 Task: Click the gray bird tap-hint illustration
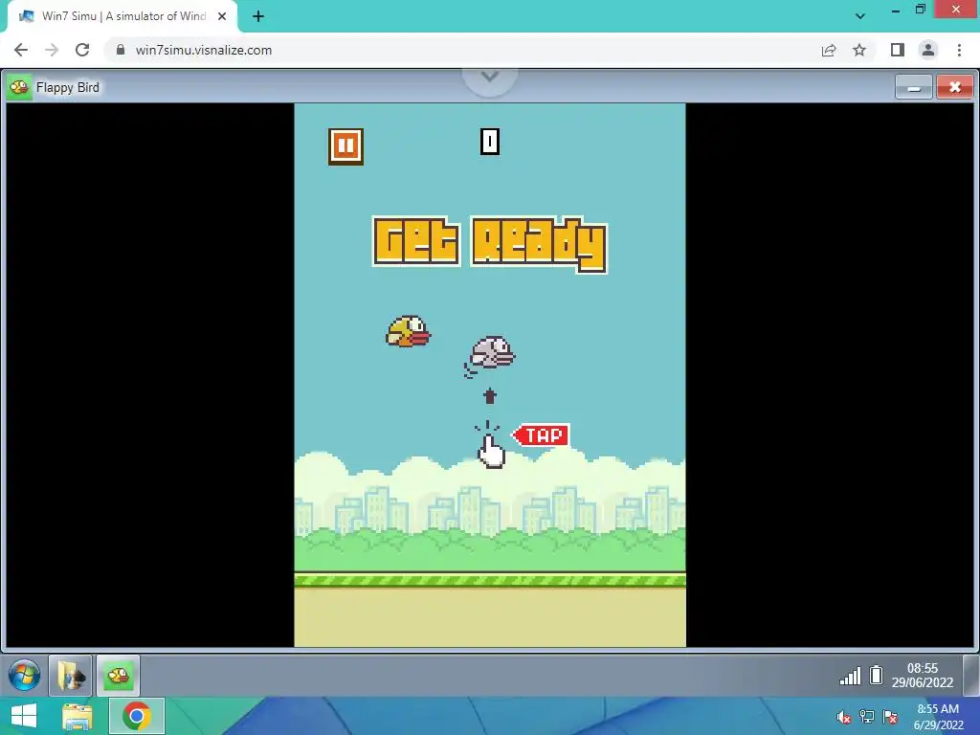(490, 356)
